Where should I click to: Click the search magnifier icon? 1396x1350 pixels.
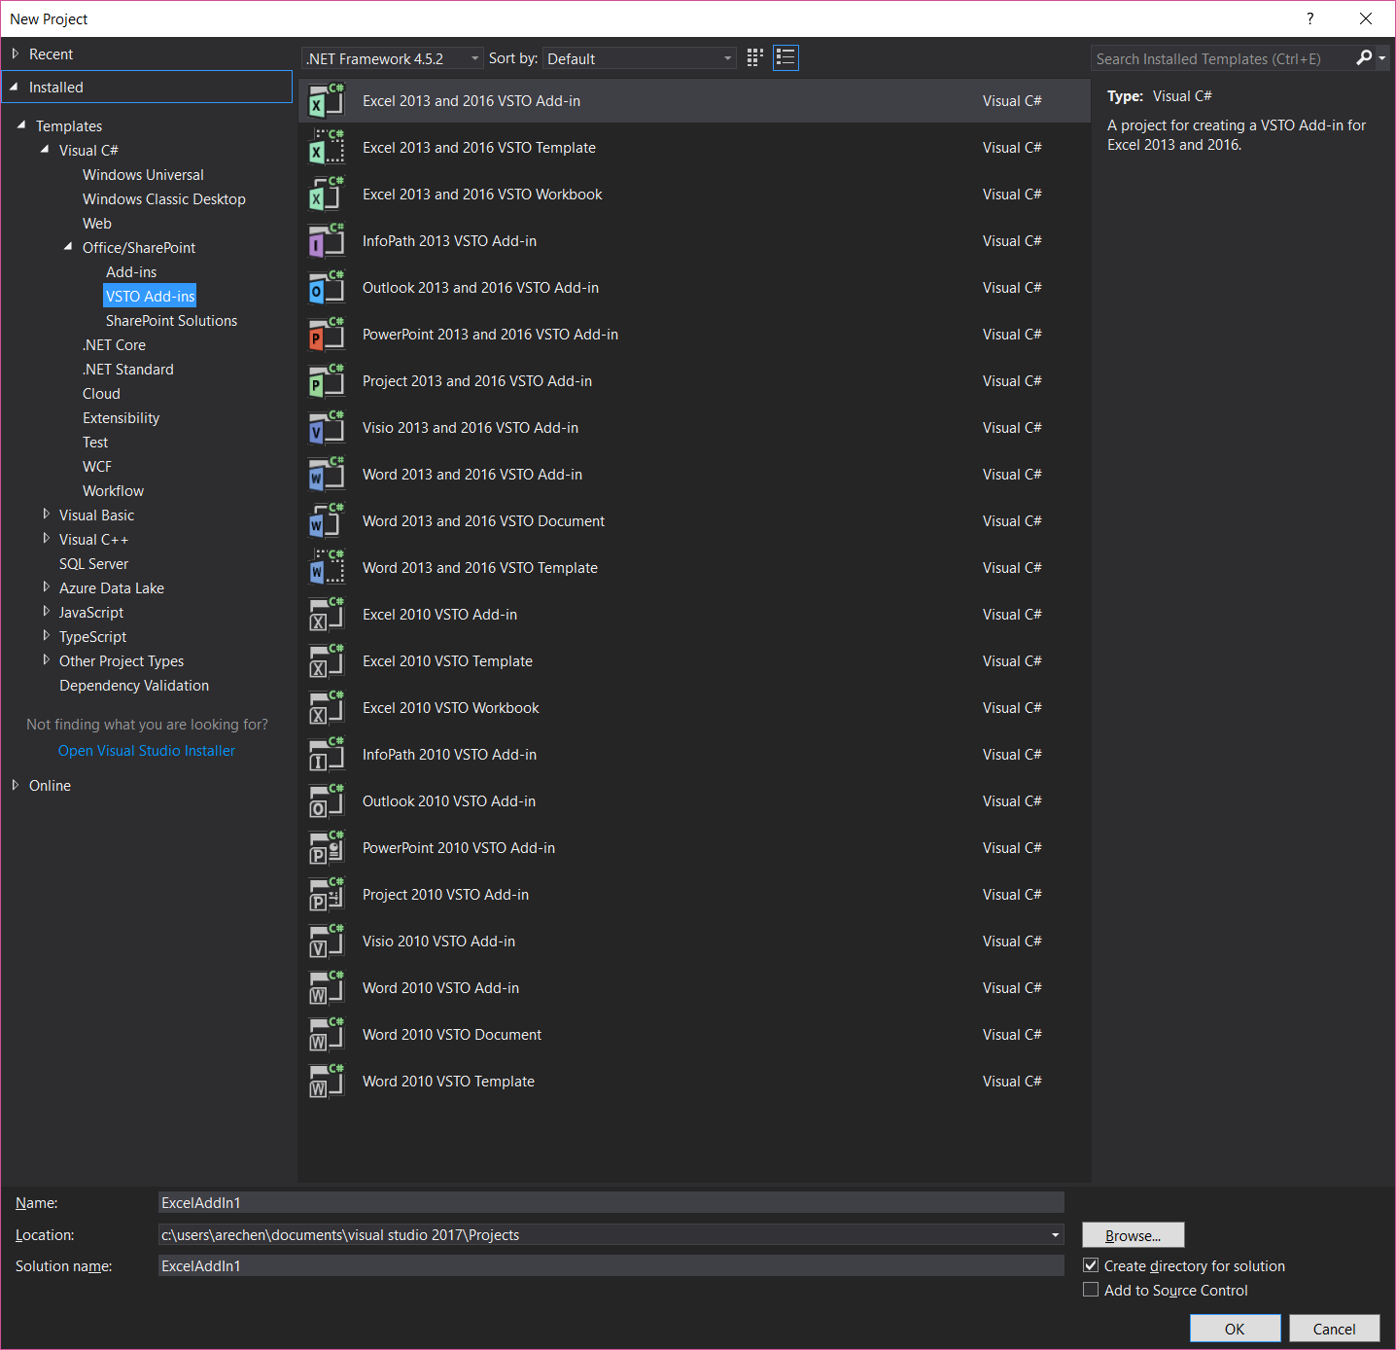(x=1364, y=58)
